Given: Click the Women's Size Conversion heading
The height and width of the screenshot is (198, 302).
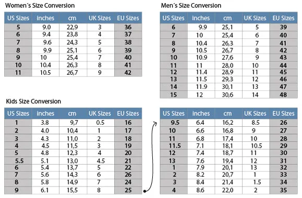Looking at the screenshot, I should point(40,5).
